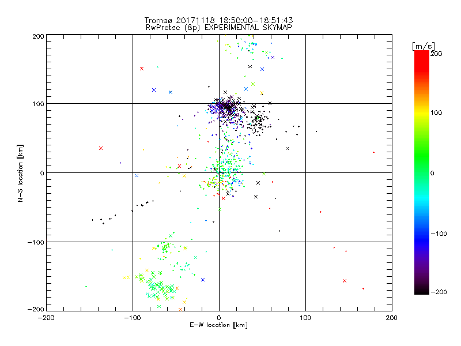Screen dimensions: 461x346
Task: Click the y-axis tick label '100'
Action: [38, 104]
